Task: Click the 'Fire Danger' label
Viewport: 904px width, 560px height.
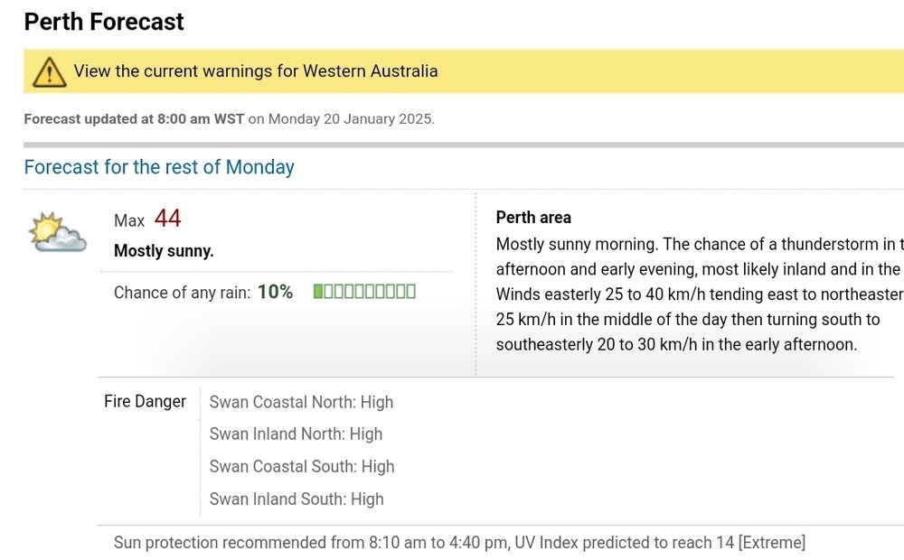Action: coord(145,401)
